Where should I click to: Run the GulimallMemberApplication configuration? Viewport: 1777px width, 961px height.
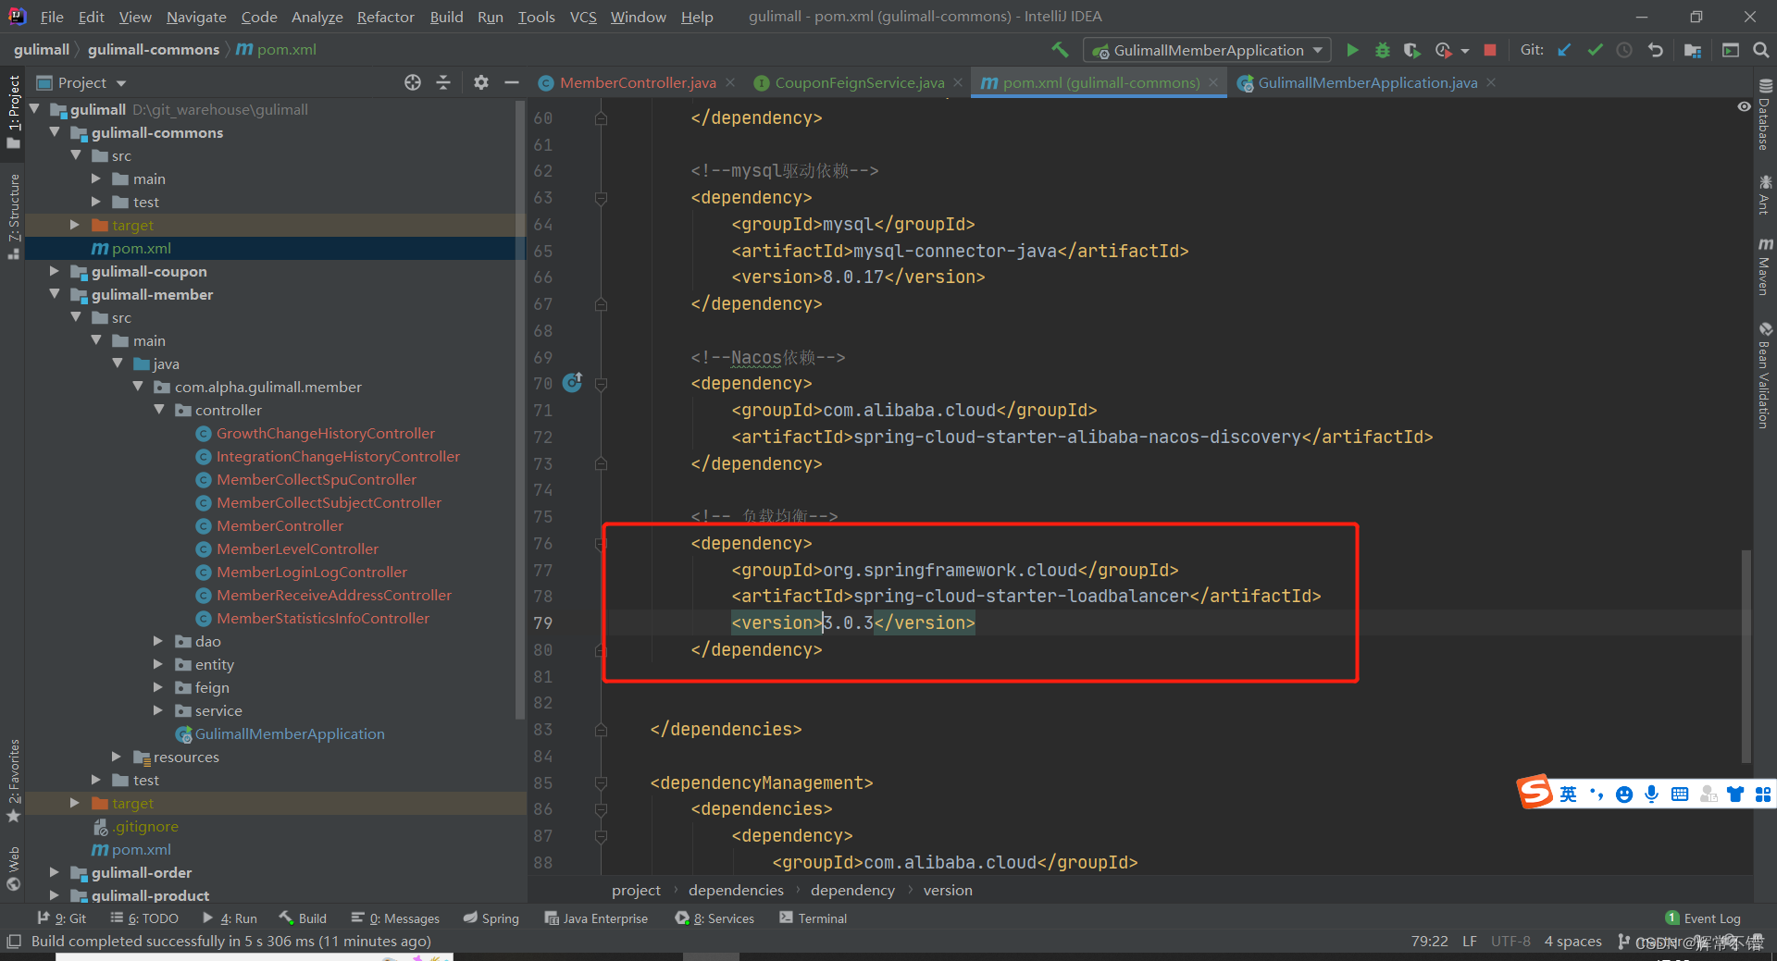[1352, 50]
